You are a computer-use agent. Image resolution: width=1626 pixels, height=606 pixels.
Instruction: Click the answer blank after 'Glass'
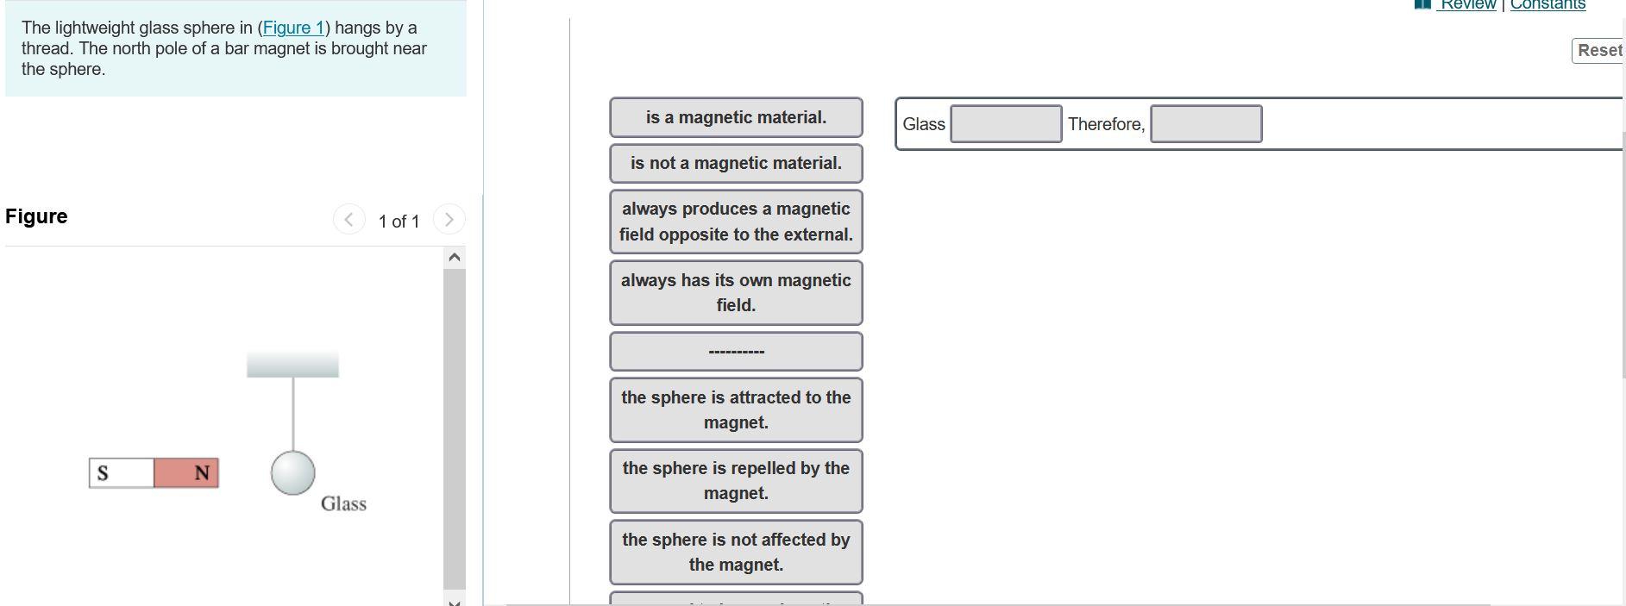(x=1006, y=123)
